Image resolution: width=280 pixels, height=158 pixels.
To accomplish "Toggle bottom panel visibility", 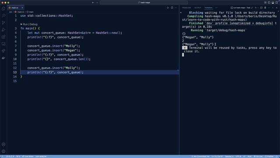I will pyautogui.click(x=273, y=3).
